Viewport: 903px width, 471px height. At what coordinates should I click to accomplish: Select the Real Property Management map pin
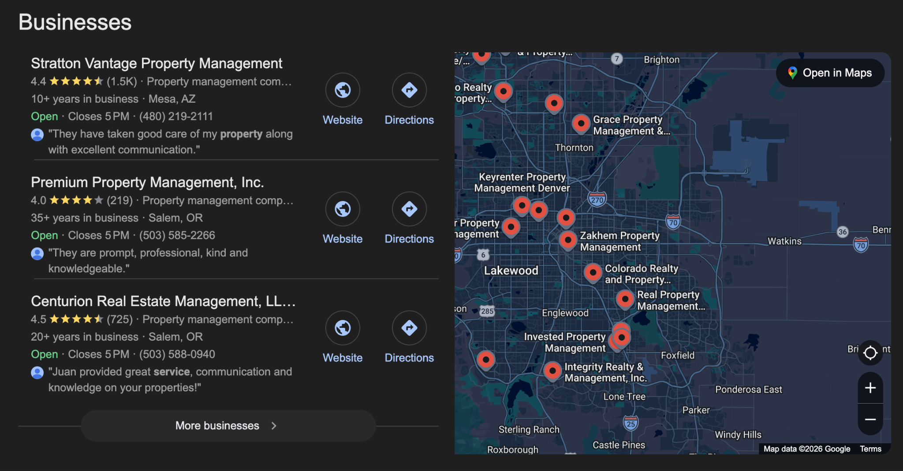click(625, 299)
